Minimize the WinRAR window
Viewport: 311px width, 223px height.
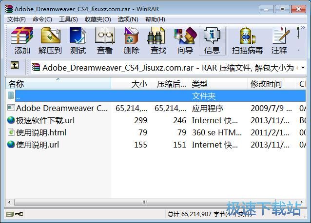(x=266, y=9)
